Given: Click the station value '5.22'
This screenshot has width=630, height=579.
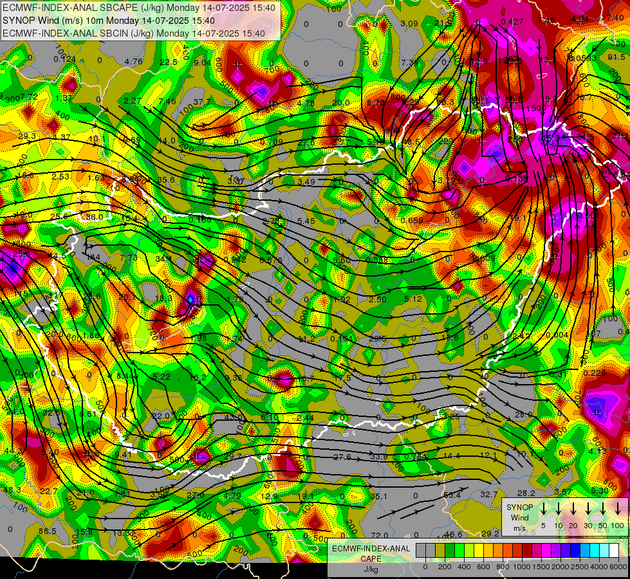Looking at the screenshot, I should click(162, 376).
